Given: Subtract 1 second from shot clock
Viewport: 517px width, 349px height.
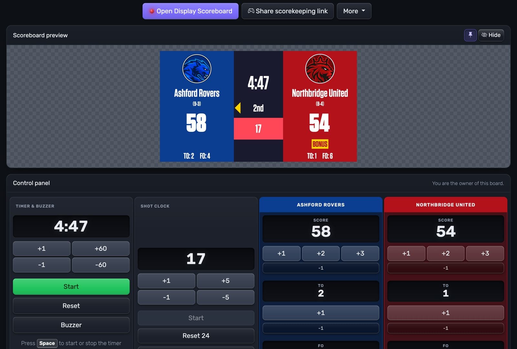Looking at the screenshot, I should pos(166,297).
